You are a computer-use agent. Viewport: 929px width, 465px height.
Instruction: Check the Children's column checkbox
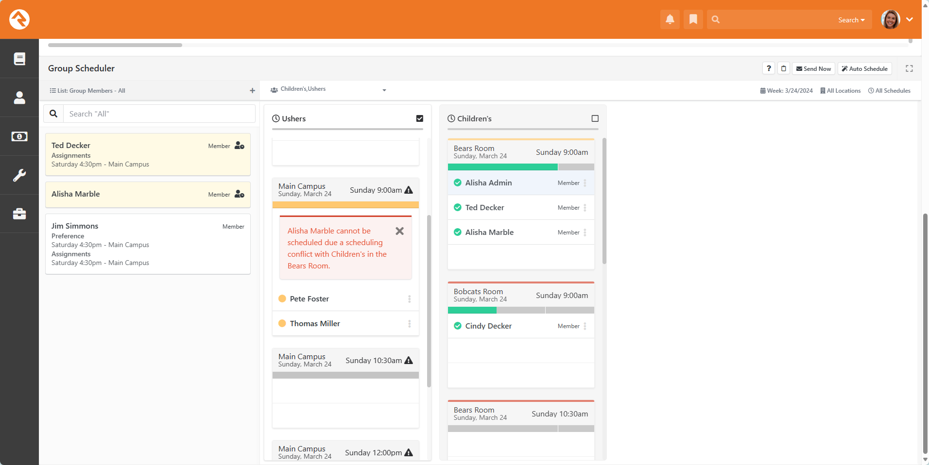point(595,118)
